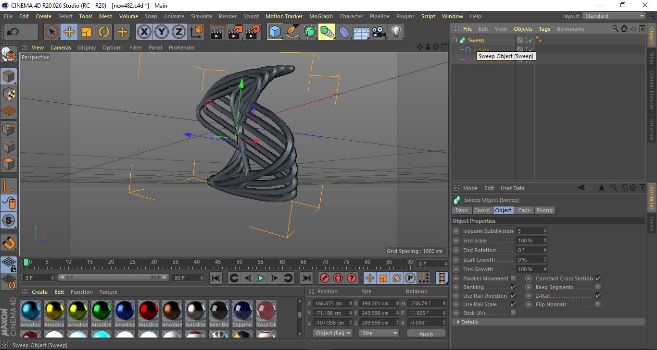The height and width of the screenshot is (350, 657).
Task: Switch to the Caps tab
Action: pos(524,210)
